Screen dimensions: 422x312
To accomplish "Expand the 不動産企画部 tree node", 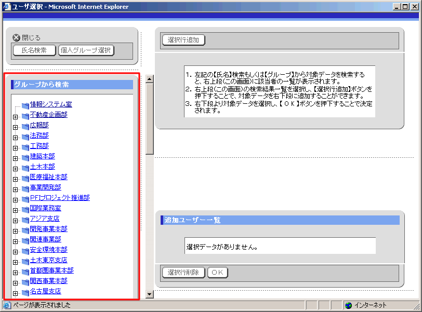I will click(x=16, y=117).
